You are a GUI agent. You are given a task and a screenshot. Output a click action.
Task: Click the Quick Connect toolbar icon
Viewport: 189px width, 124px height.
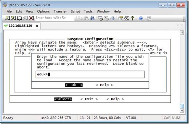click(x=13, y=18)
